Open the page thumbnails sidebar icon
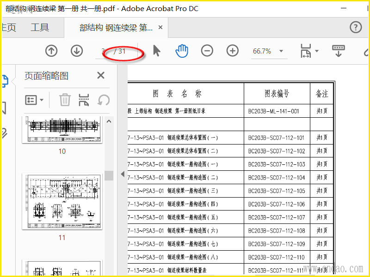The height and width of the screenshot is (277, 370). [x=5, y=81]
